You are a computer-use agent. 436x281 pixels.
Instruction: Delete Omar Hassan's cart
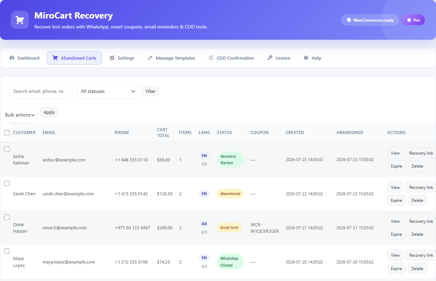(417, 234)
